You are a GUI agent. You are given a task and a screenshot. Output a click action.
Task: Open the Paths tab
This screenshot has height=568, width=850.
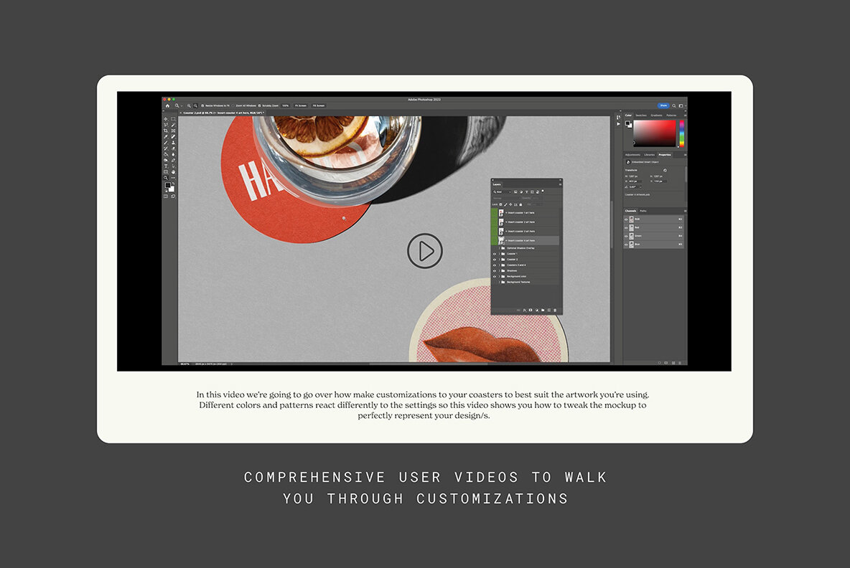pos(643,211)
